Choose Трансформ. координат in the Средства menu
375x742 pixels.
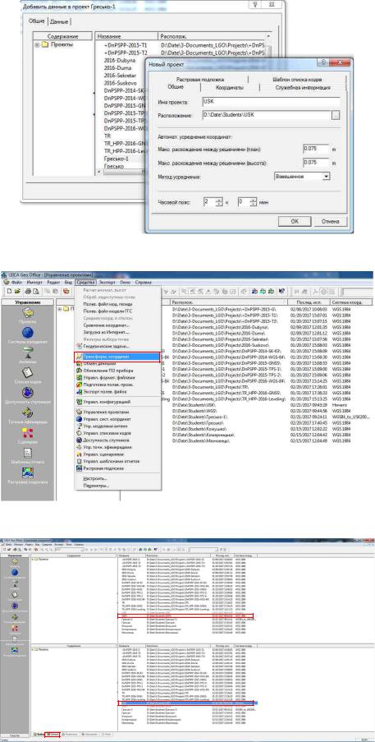coord(118,357)
